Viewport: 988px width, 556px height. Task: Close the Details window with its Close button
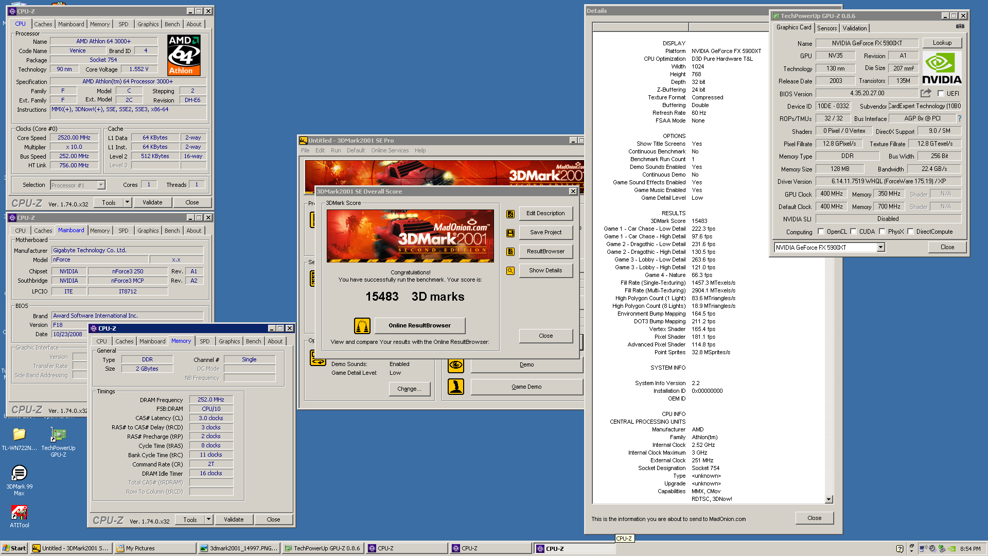click(814, 518)
